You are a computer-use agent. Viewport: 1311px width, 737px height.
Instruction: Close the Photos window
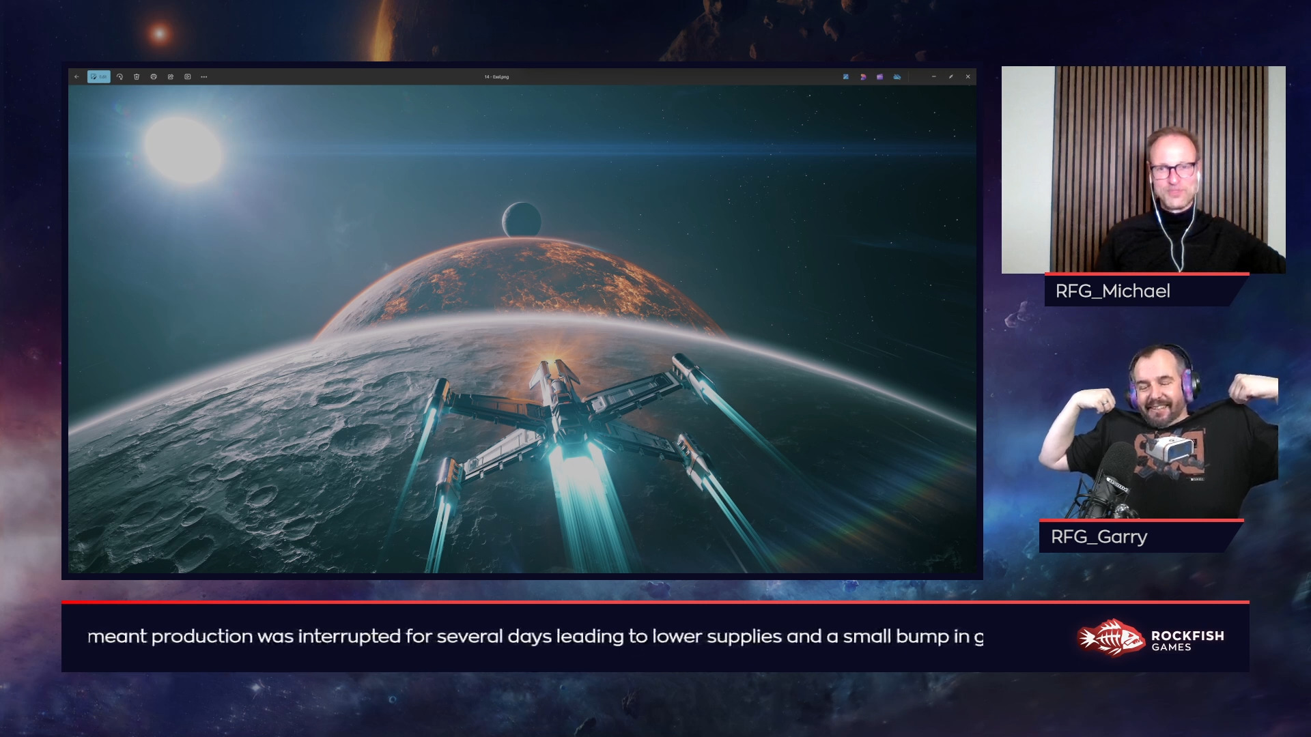[968, 77]
